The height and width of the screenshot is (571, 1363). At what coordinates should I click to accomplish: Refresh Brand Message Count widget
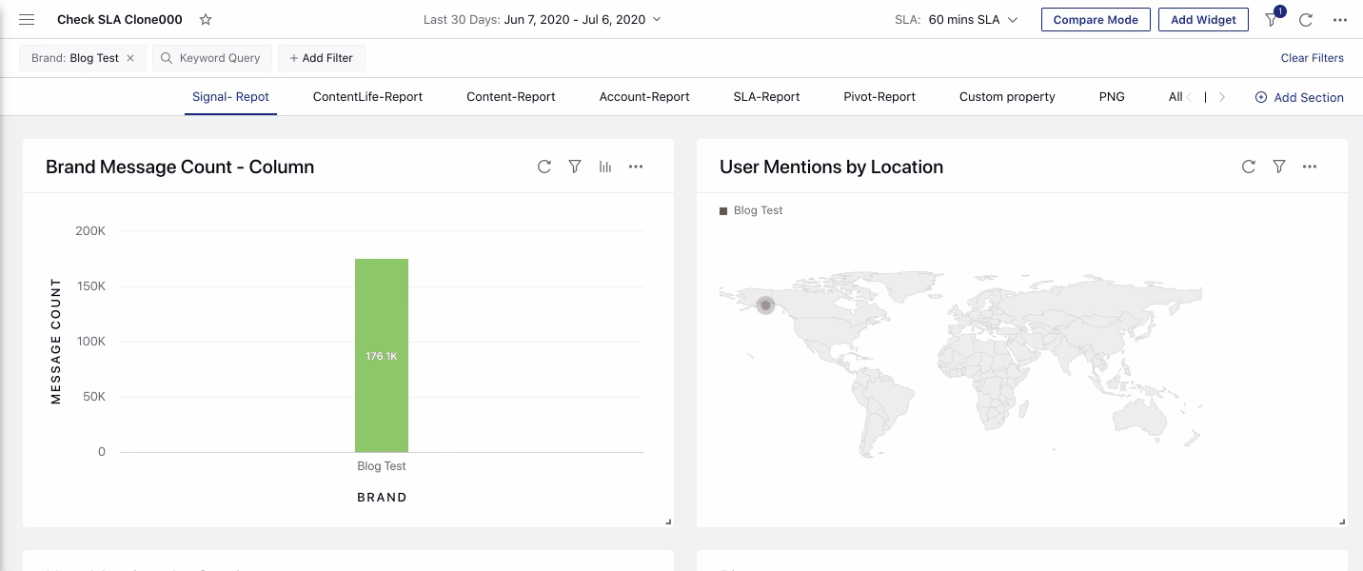point(544,167)
